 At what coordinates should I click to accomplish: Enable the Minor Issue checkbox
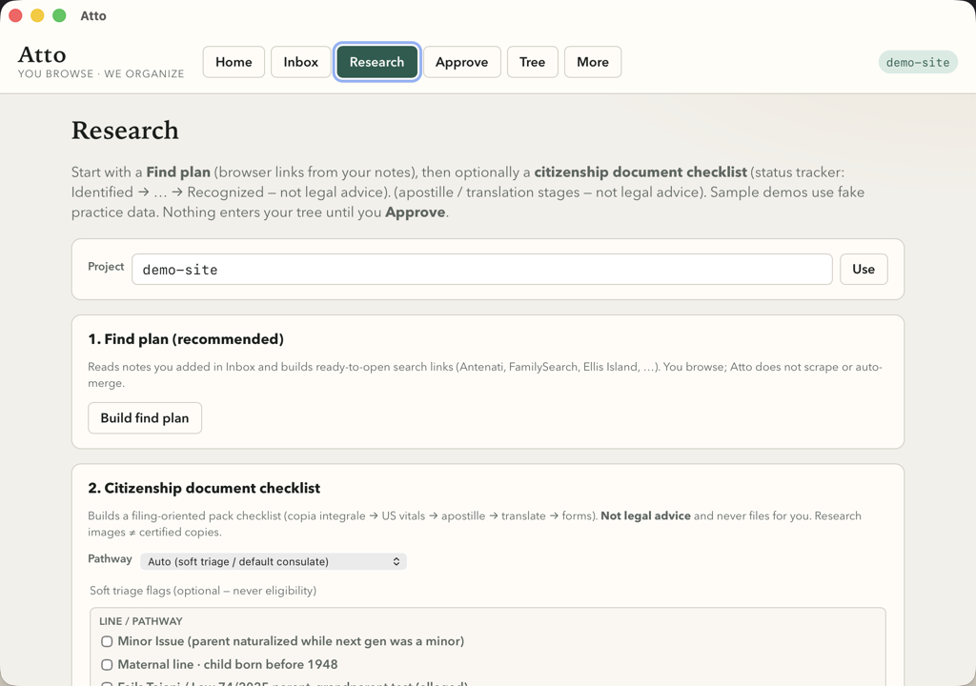(107, 641)
